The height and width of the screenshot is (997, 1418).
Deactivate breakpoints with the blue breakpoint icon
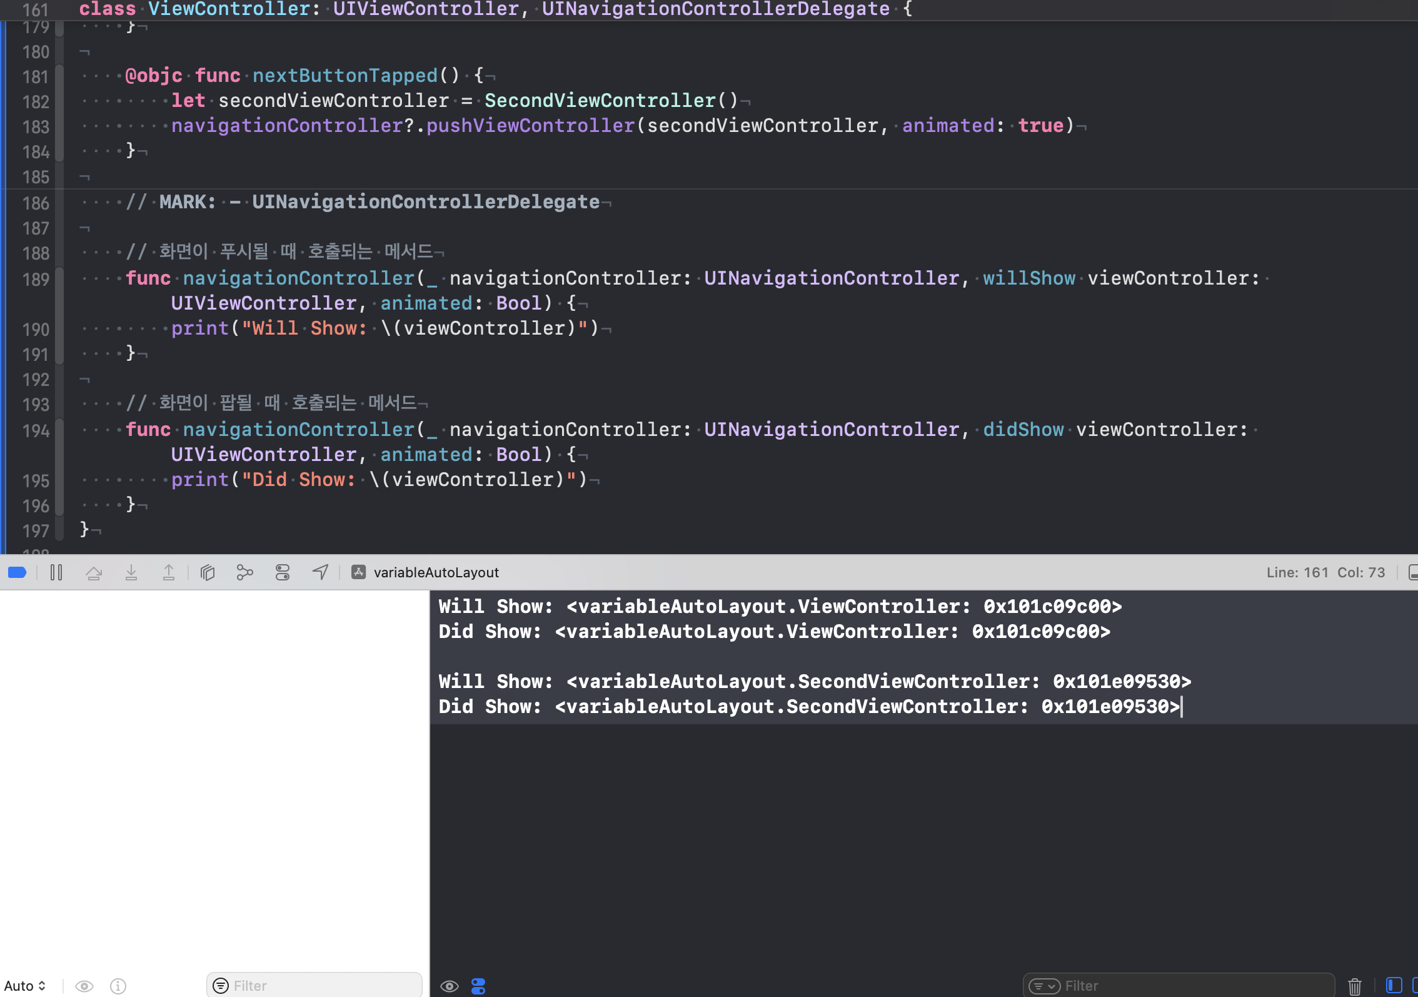pos(17,572)
